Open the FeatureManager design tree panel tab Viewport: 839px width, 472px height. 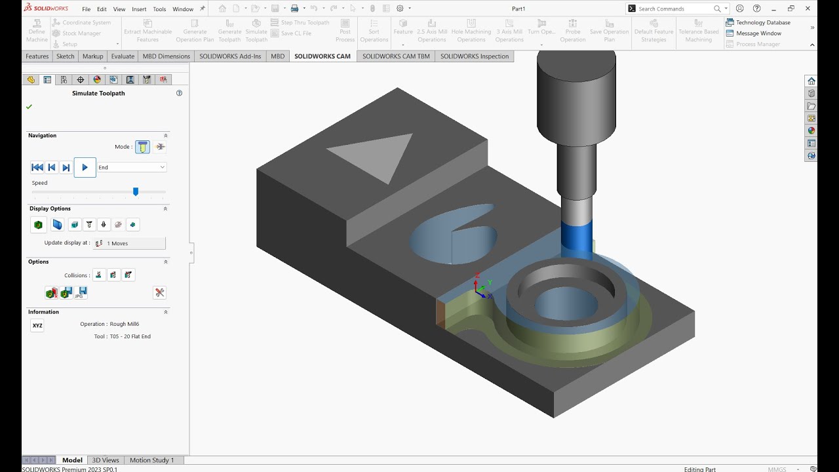tap(31, 79)
